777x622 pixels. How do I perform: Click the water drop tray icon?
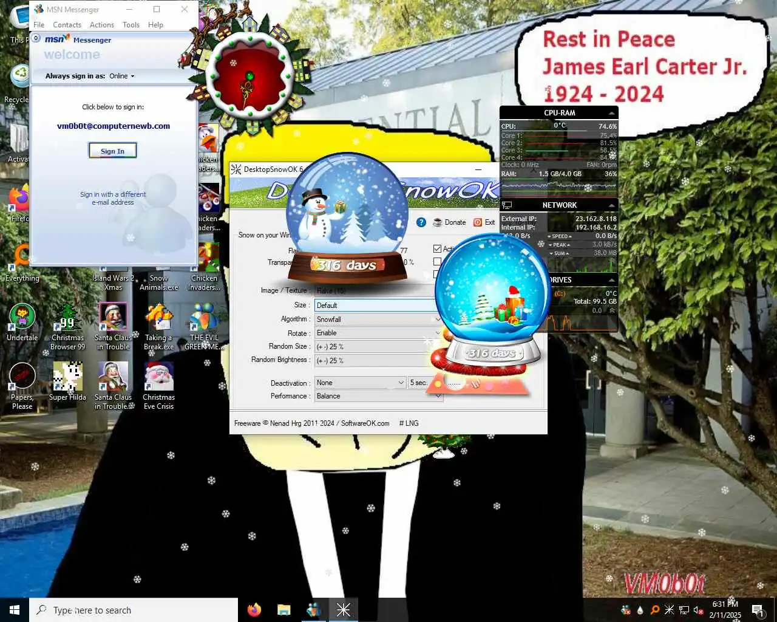coord(640,610)
